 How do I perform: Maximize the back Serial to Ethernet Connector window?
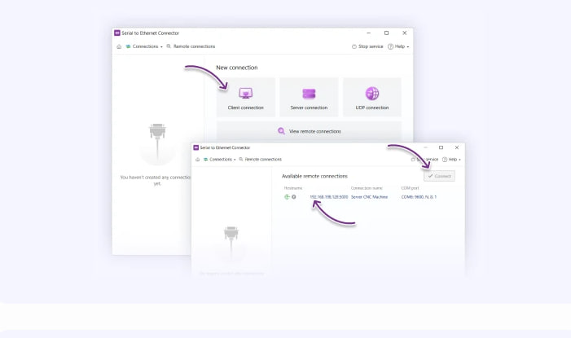click(386, 33)
